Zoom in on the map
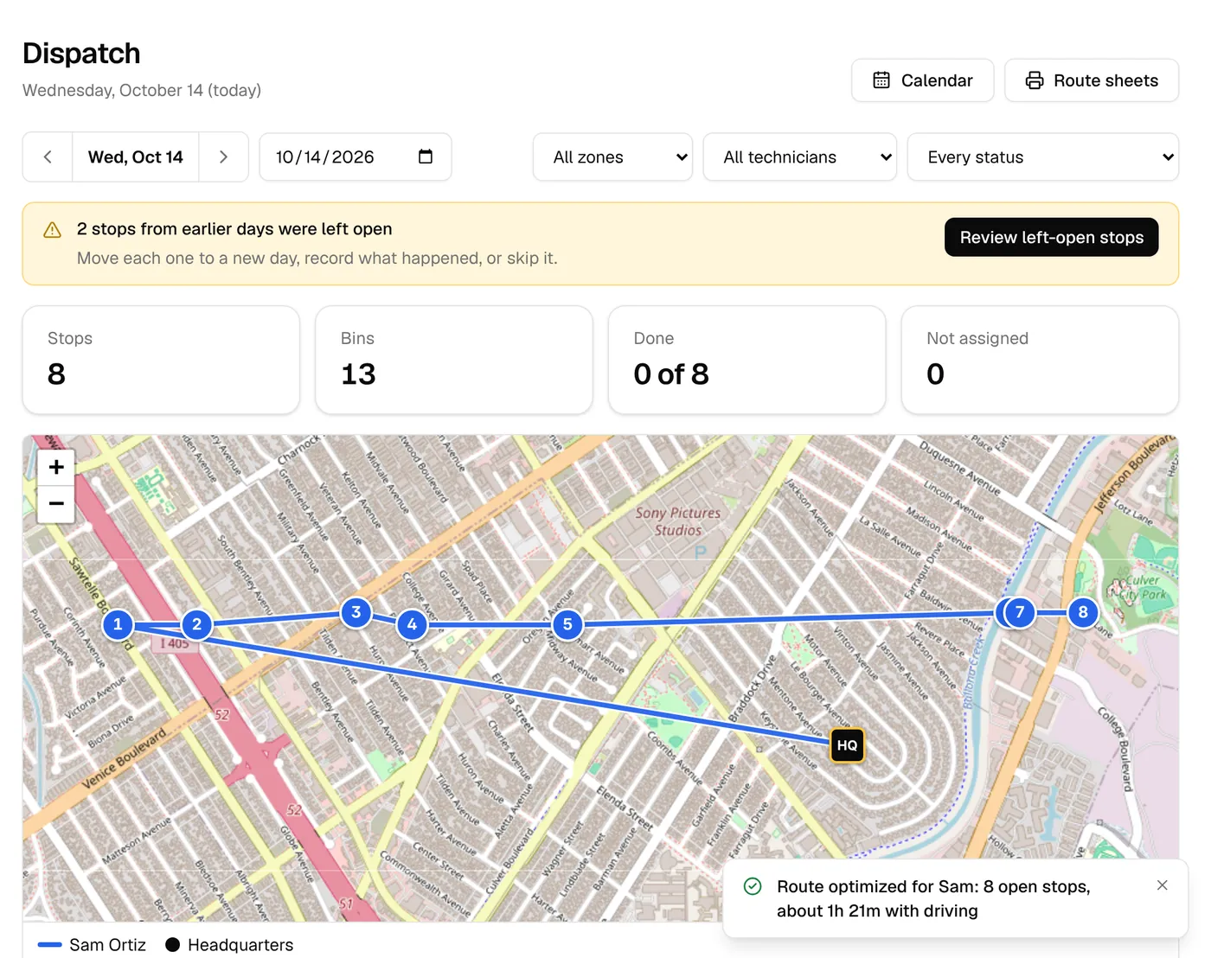Screen dimensions: 1211x958 tap(56, 467)
